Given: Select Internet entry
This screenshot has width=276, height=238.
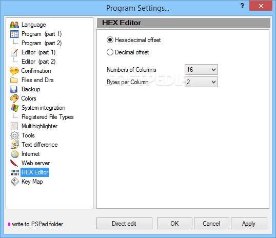Looking at the screenshot, I should (30, 154).
